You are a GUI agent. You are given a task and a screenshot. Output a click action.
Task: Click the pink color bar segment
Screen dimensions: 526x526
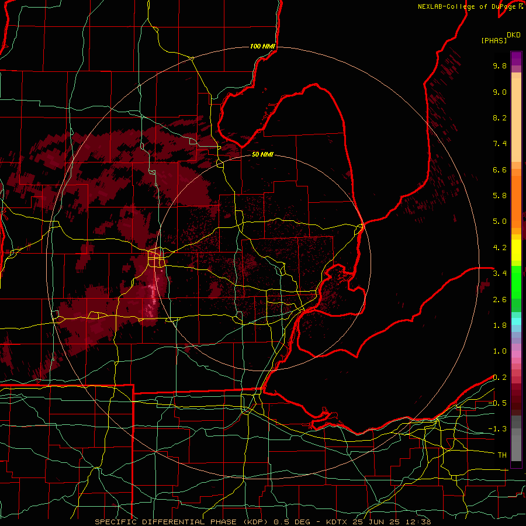[x=516, y=354]
